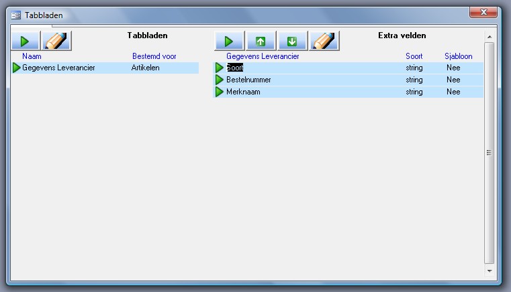Click the pencil edit icon in Extra velden
The width and height of the screenshot is (511, 292).
[x=324, y=41]
